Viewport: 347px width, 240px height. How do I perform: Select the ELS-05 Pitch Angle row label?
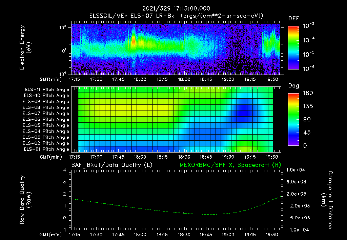click(46, 125)
